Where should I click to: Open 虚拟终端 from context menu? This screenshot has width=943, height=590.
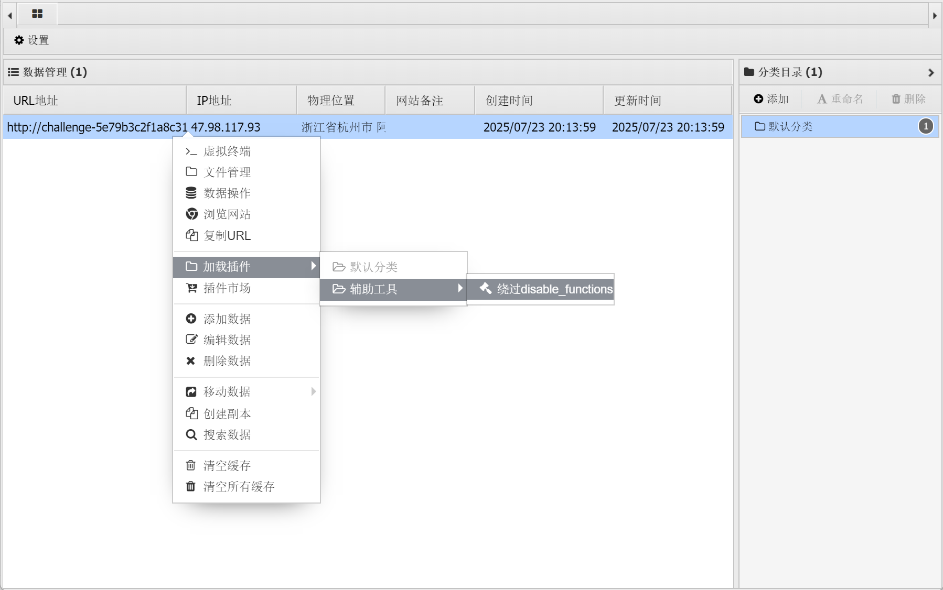tap(247, 151)
